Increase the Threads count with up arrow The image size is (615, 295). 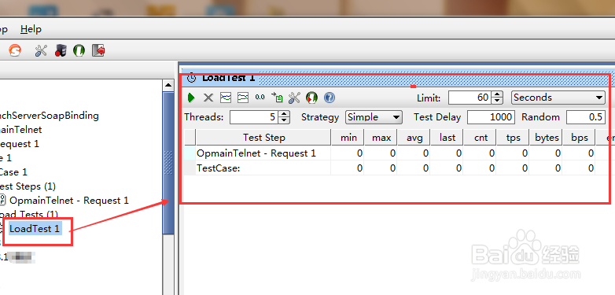pos(285,114)
